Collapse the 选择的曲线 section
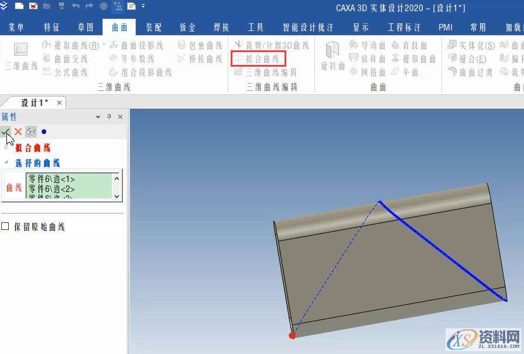This screenshot has width=524, height=354. pyautogui.click(x=7, y=163)
